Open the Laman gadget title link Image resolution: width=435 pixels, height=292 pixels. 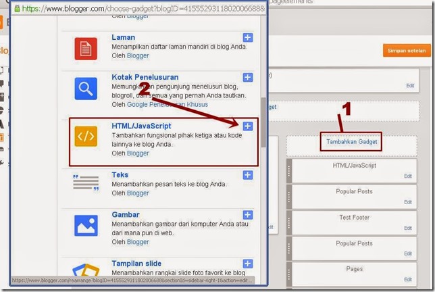[x=123, y=37]
